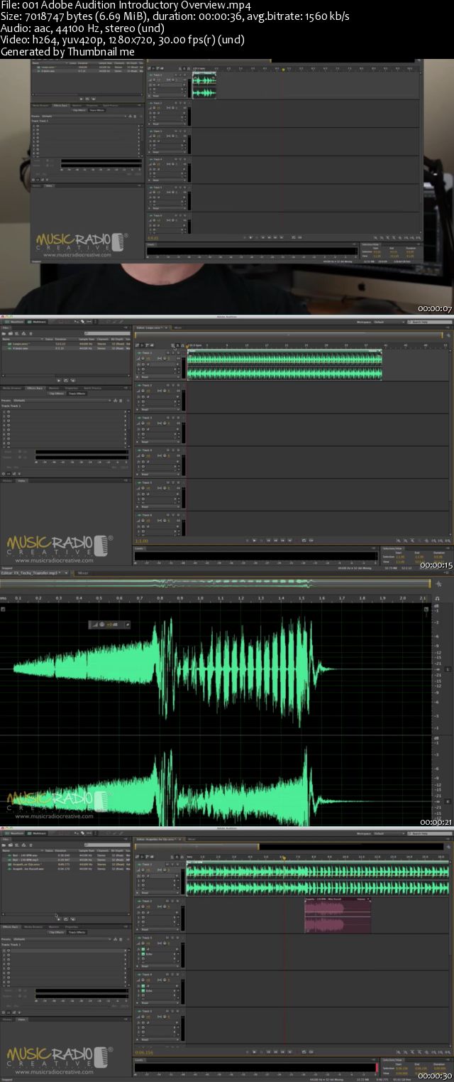Click Clip Effects button in 00:00:30 frame
Screen dimensions: 454x1082
pyautogui.click(x=57, y=932)
